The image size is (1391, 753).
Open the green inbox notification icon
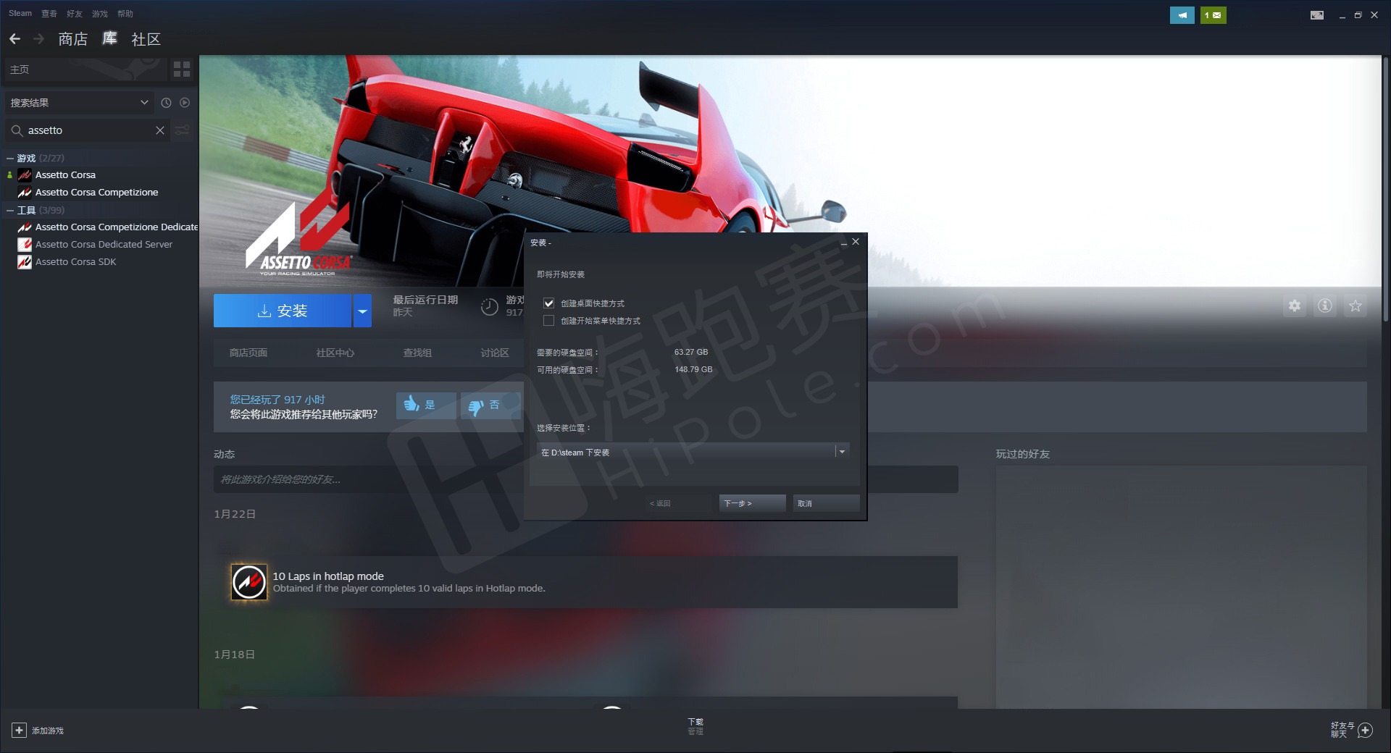[x=1213, y=14]
